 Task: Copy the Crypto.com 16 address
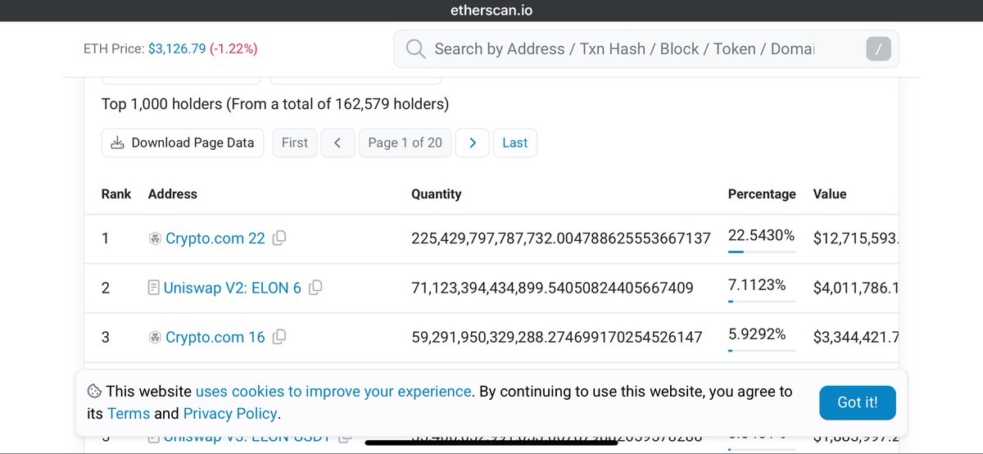279,337
